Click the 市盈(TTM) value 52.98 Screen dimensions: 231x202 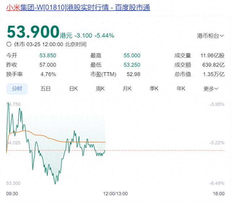134,74
